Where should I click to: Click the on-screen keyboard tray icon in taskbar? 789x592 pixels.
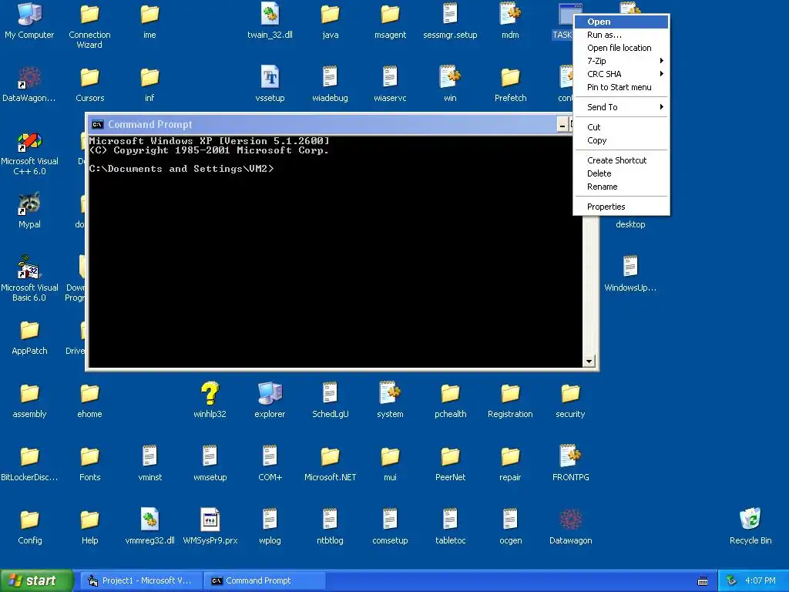[x=703, y=581]
